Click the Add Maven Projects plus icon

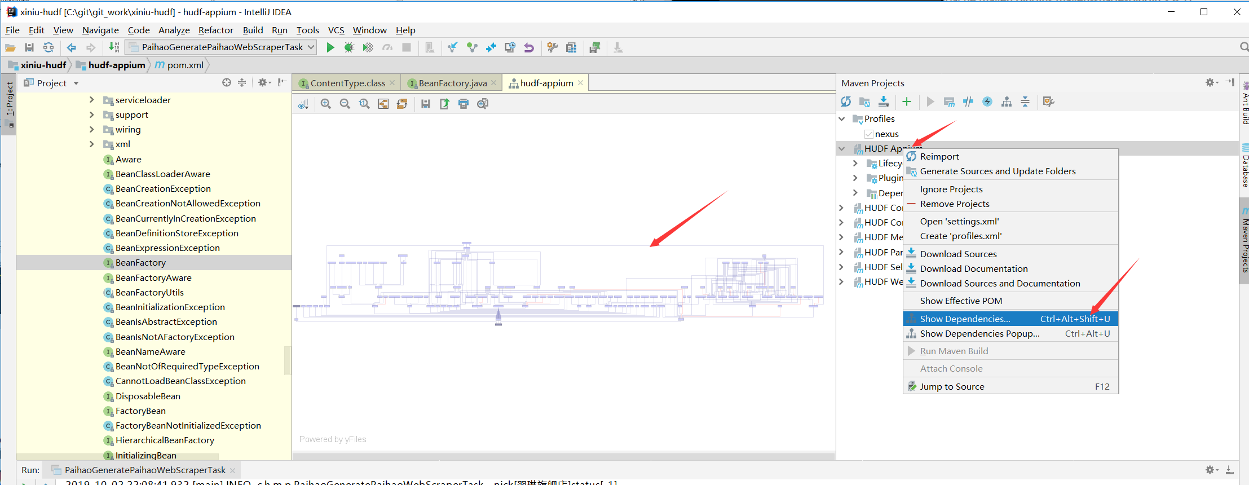(907, 102)
